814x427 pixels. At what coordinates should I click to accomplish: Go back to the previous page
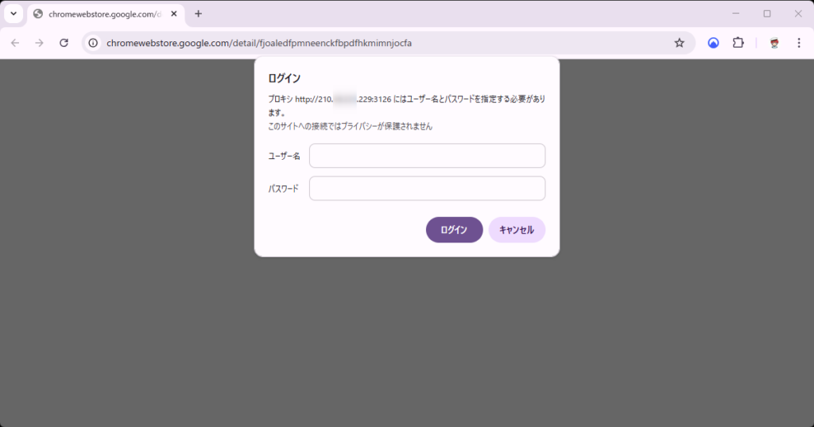[x=15, y=43]
